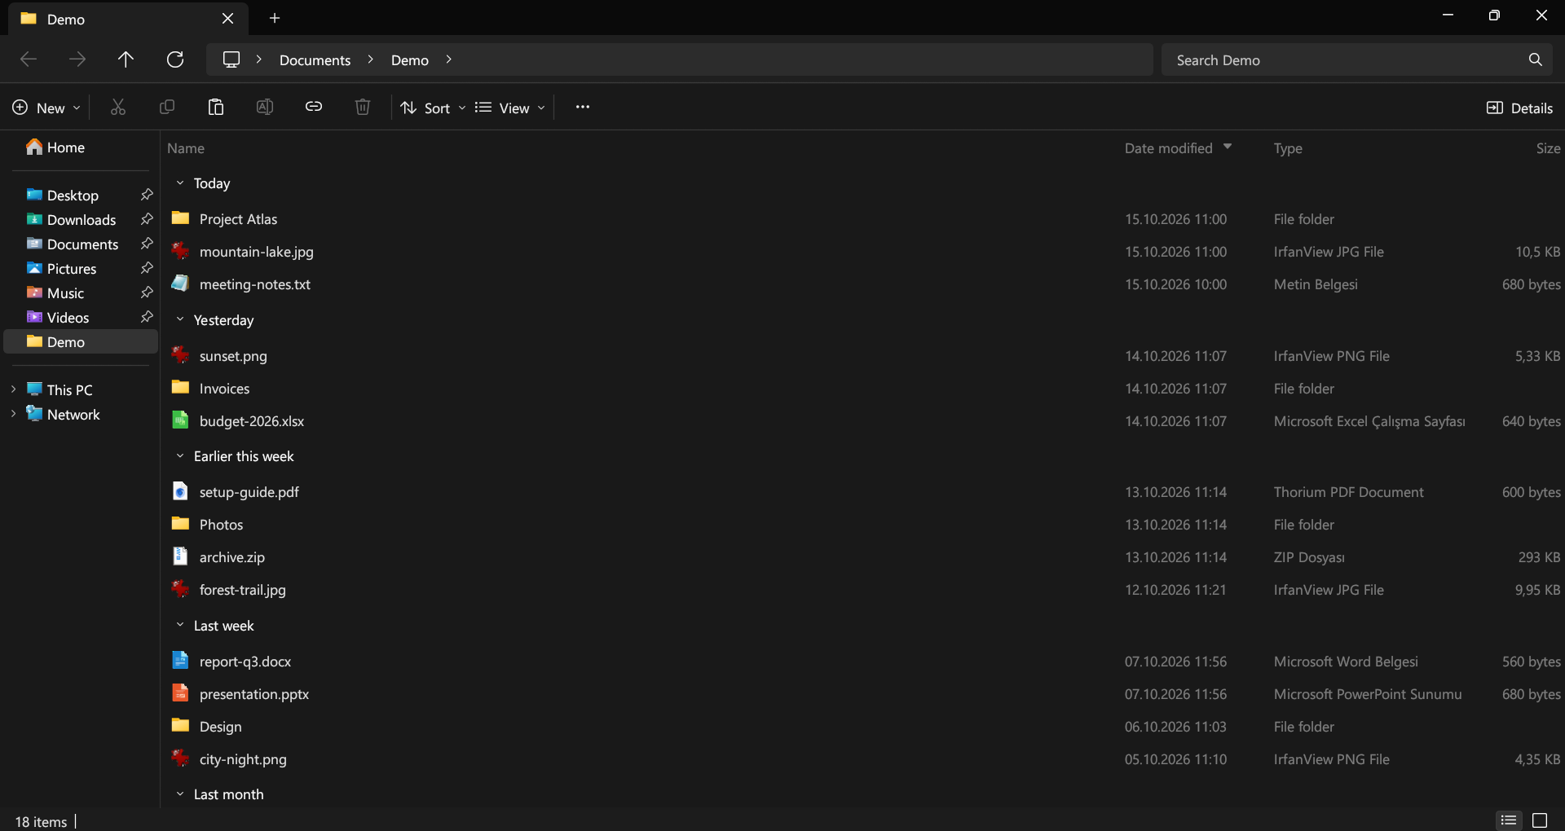This screenshot has width=1565, height=831.
Task: Collapse the Earlier this week group
Action: [x=180, y=456]
